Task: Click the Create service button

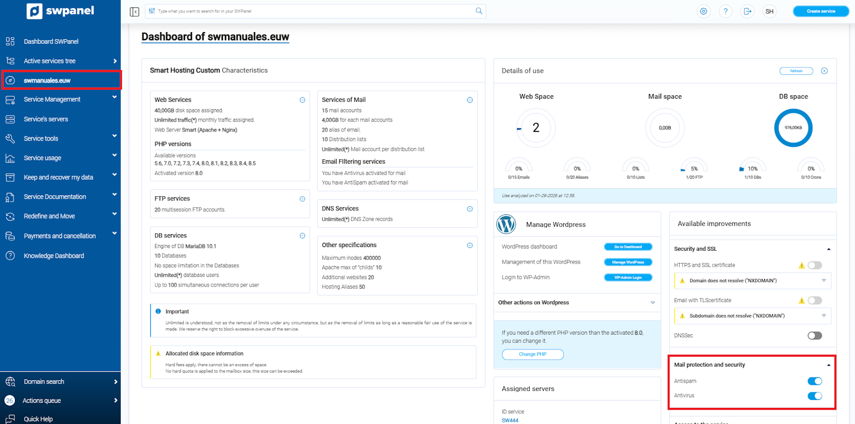Action: pyautogui.click(x=821, y=11)
